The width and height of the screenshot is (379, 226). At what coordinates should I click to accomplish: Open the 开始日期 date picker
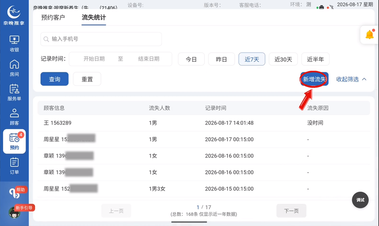(x=94, y=59)
